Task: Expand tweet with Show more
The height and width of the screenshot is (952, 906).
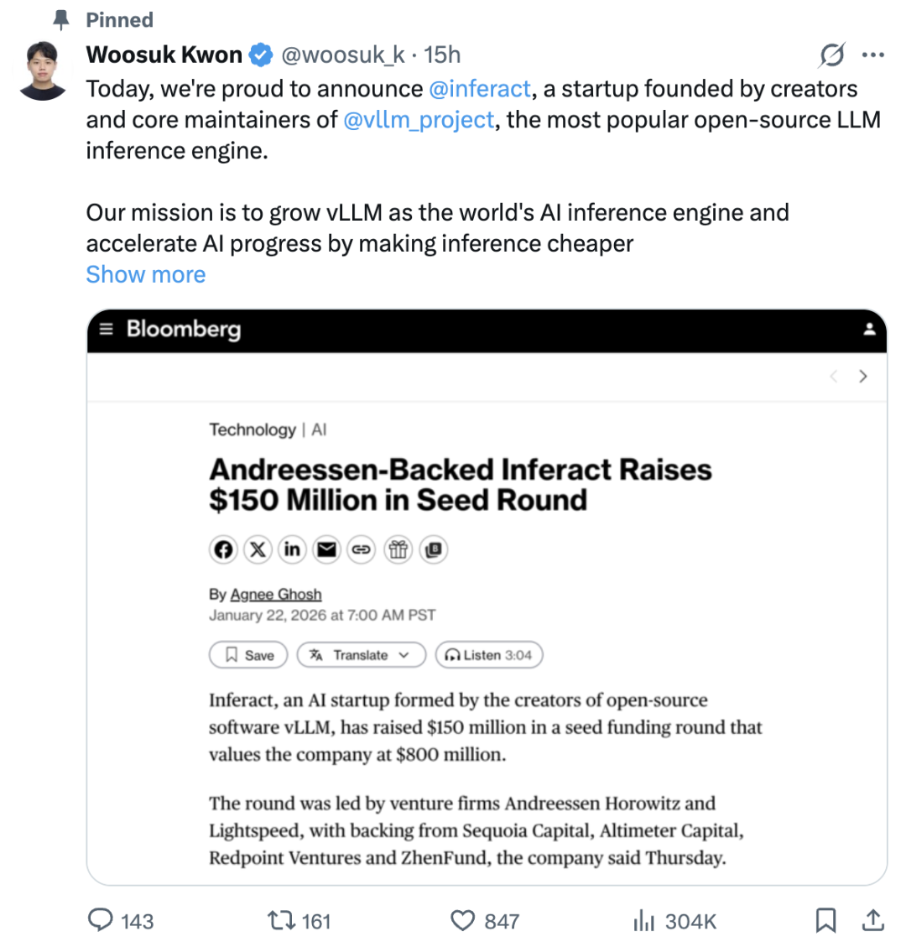Action: tap(146, 274)
